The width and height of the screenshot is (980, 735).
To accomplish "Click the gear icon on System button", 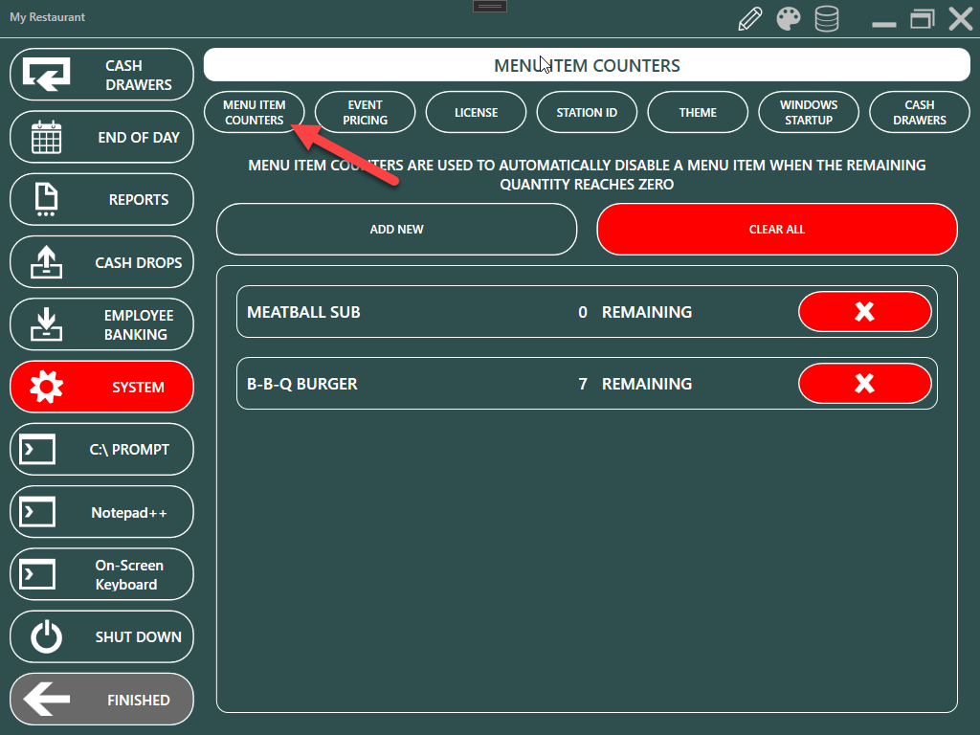I will point(46,388).
